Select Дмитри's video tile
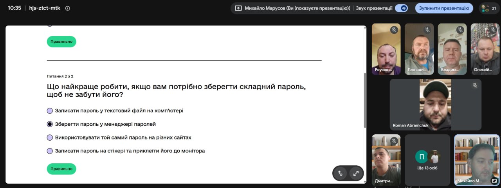The width and height of the screenshot is (501, 188). tap(386, 160)
